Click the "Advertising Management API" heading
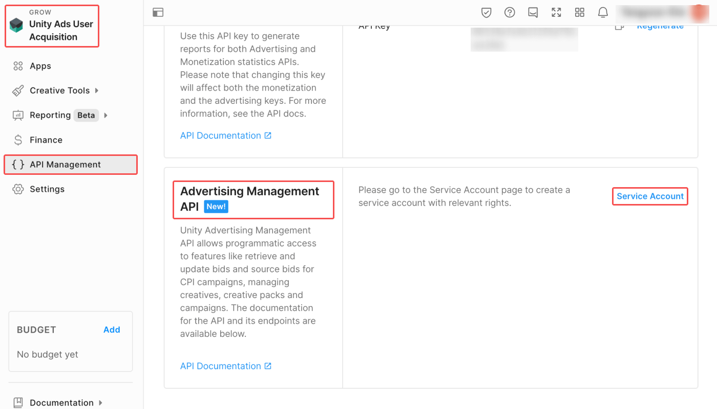Viewport: 717px width, 409px height. (250, 198)
